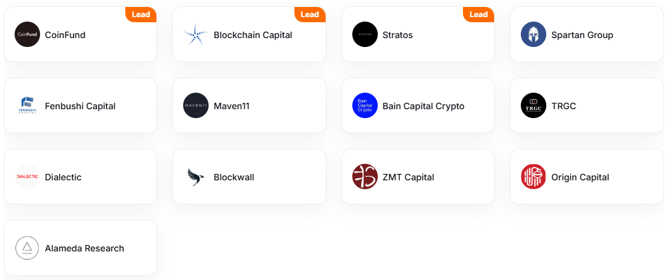Select the Blockwall bird logo
The height and width of the screenshot is (280, 669).
(196, 177)
